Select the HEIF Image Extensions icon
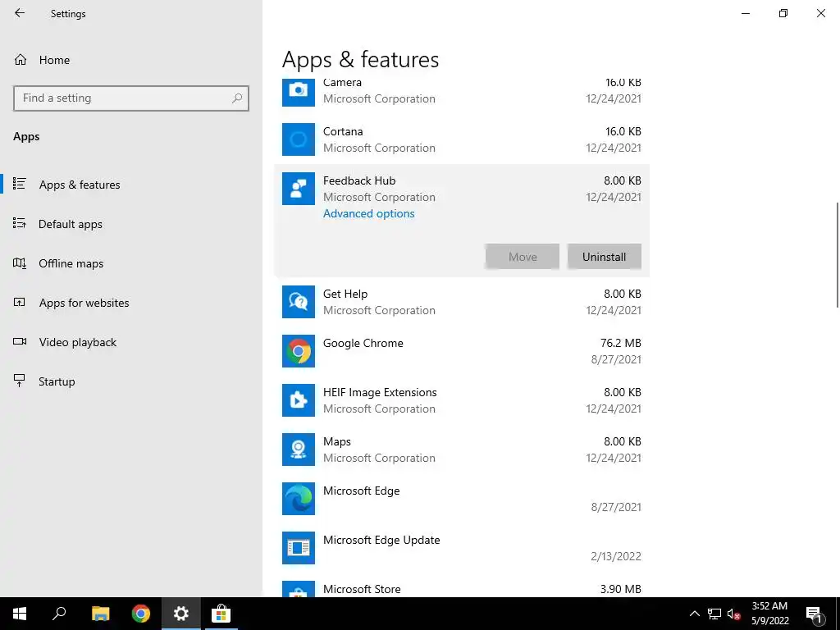 point(299,400)
